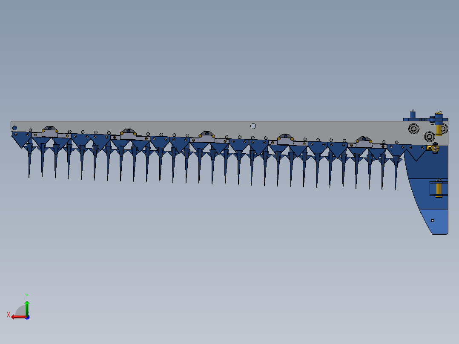
Task: Select the small white square on the blue shoe
Action: 432,220
